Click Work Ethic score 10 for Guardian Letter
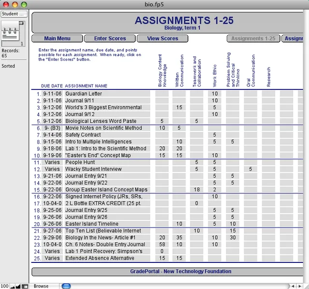This screenshot has width=309, height=289. click(x=214, y=94)
